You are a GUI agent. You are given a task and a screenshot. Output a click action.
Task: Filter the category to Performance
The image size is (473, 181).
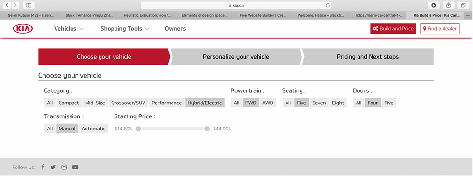click(x=167, y=103)
